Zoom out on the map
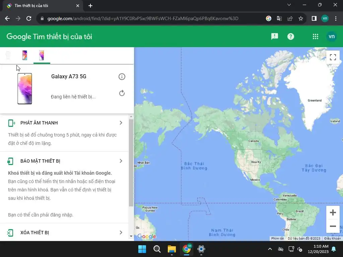The width and height of the screenshot is (343, 257). pos(333,226)
